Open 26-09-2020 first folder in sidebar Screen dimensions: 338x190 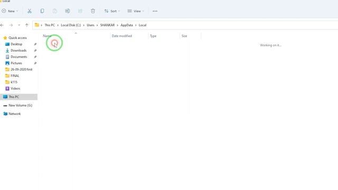[x=21, y=69]
